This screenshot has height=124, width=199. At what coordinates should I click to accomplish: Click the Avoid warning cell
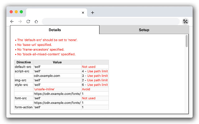point(95,89)
